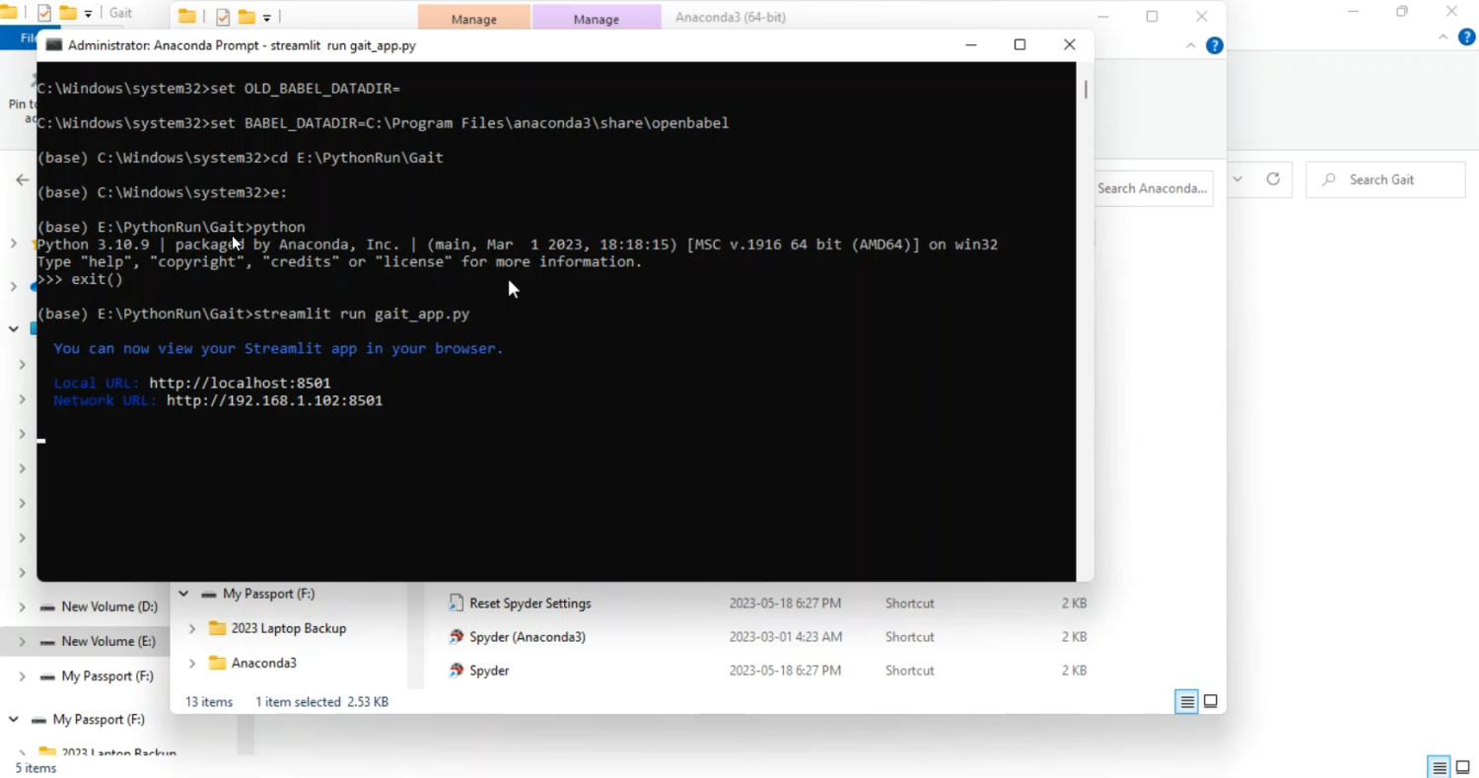Open the purple Manage ribbon tab
The image size is (1479, 778).
coord(596,18)
